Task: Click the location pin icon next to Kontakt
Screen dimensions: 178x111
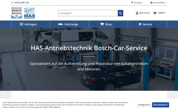Action: pyautogui.click(x=132, y=3)
